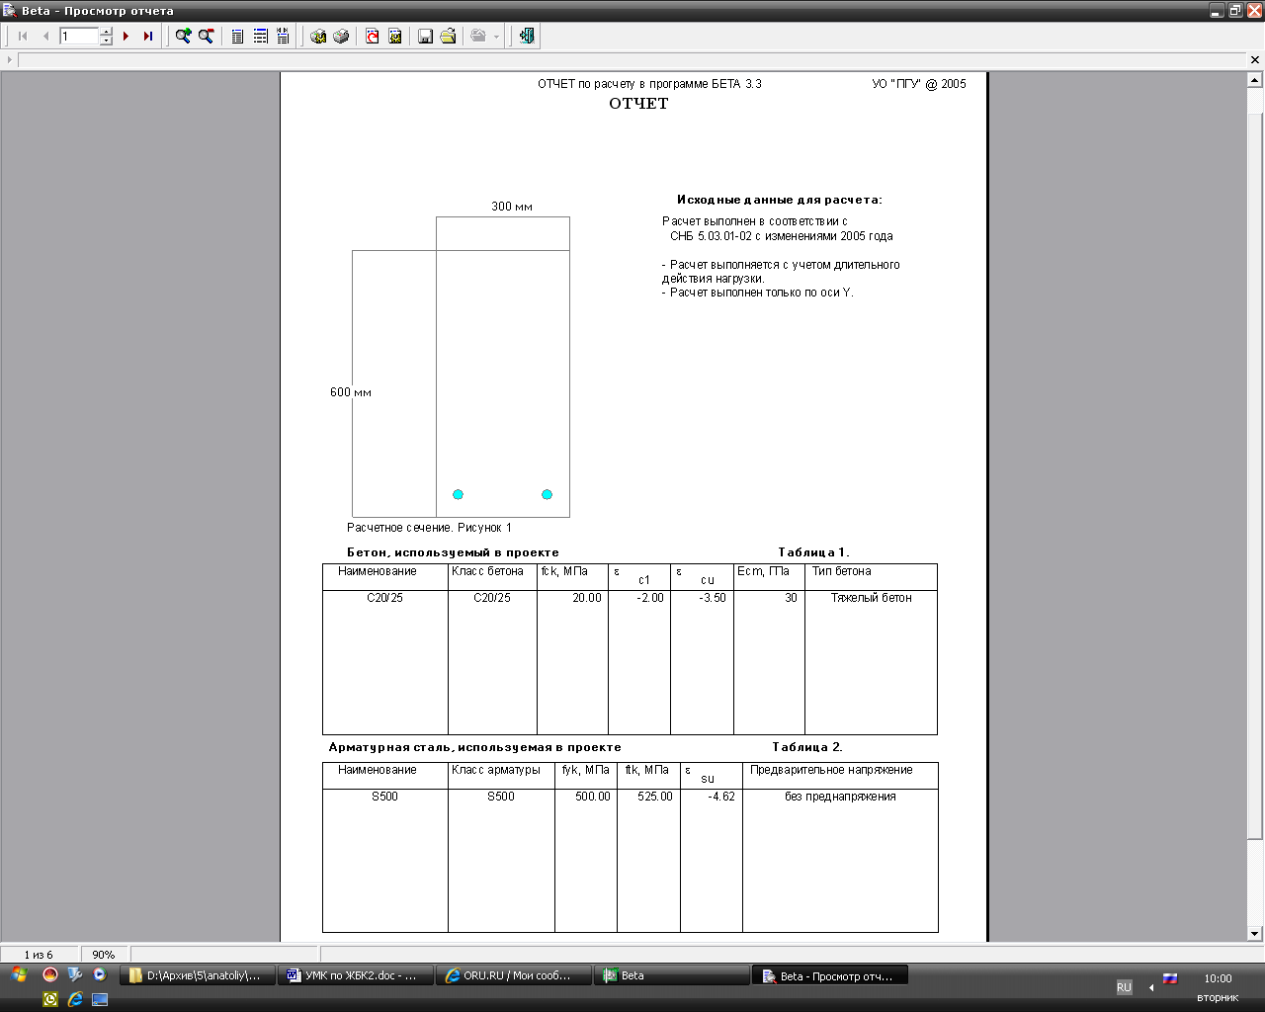The width and height of the screenshot is (1265, 1012).
Task: Click the report title "ОТЧЕТ"
Action: point(638,104)
